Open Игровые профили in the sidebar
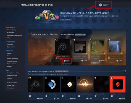The height and width of the screenshot is (103, 131). pyautogui.click(x=12, y=64)
